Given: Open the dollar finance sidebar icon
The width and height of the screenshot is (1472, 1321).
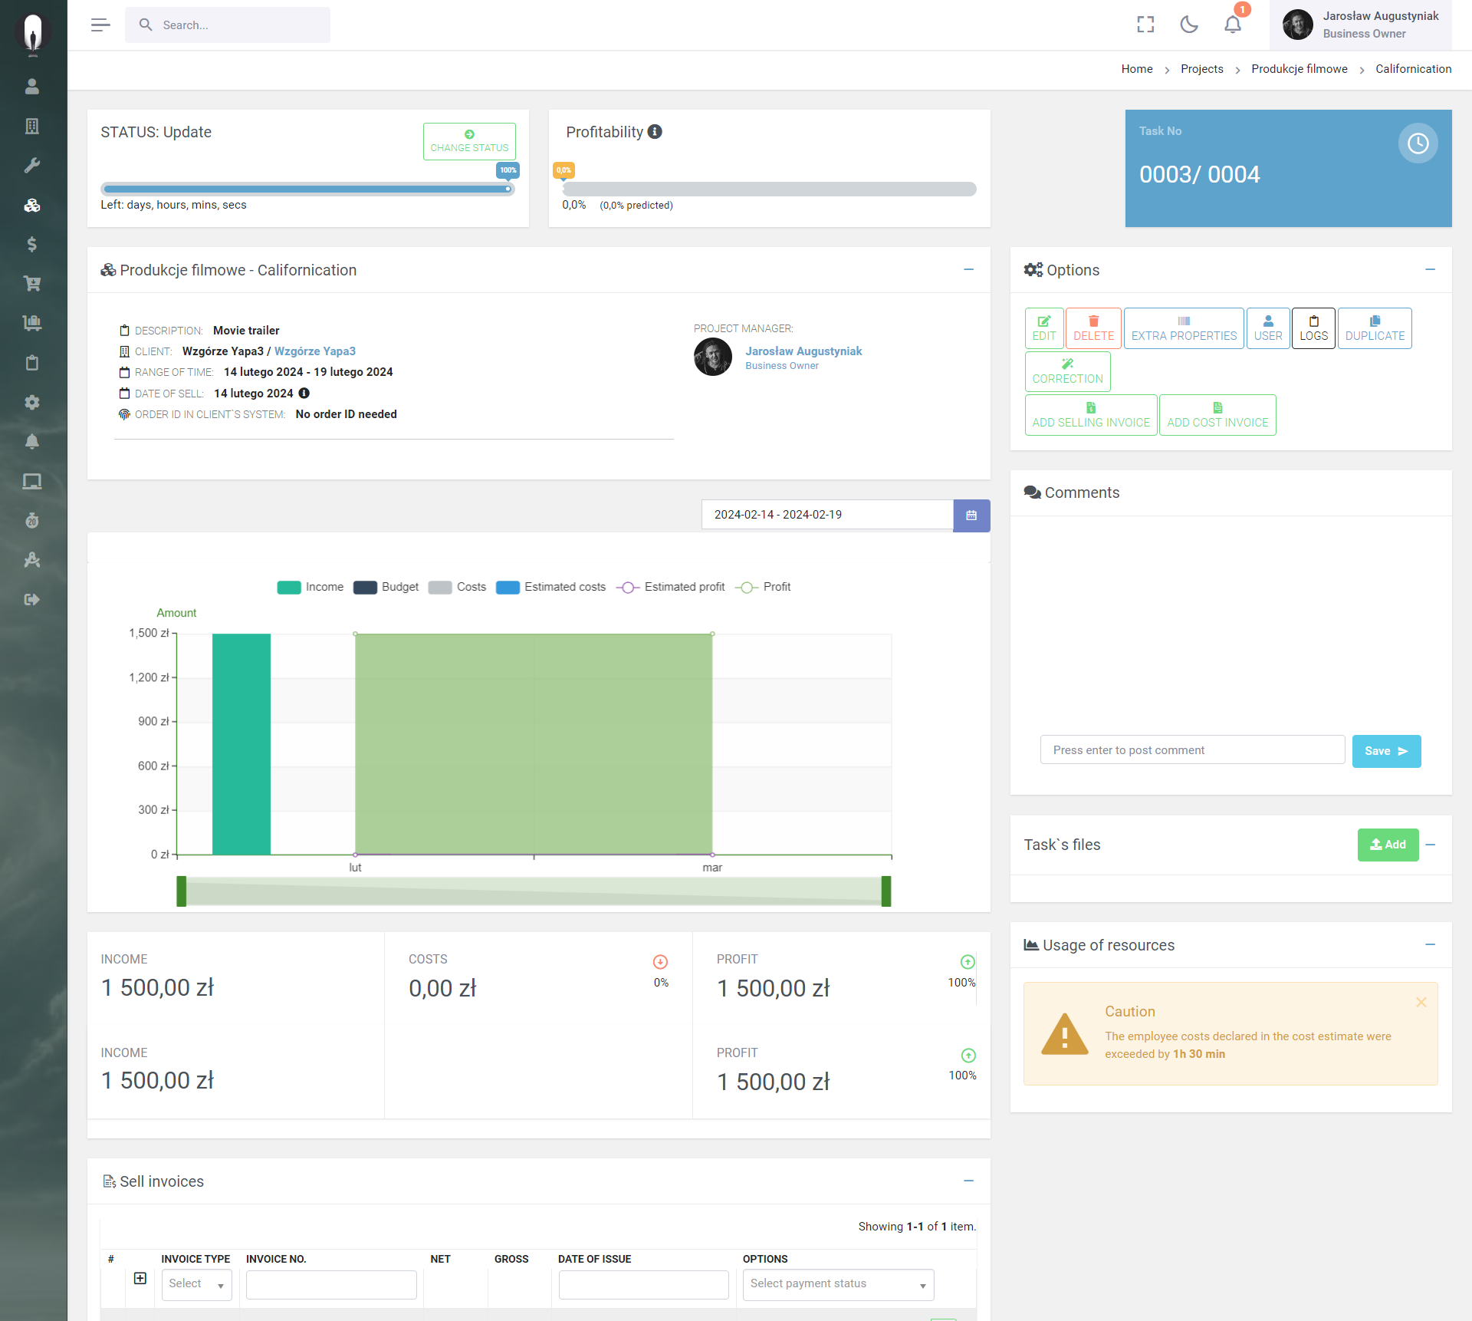Looking at the screenshot, I should click(32, 245).
